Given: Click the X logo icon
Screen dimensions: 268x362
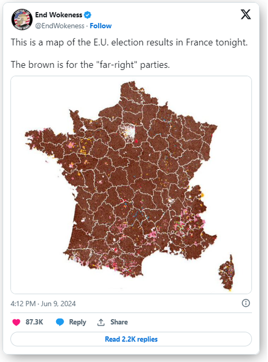Looking at the screenshot, I should 245,15.
